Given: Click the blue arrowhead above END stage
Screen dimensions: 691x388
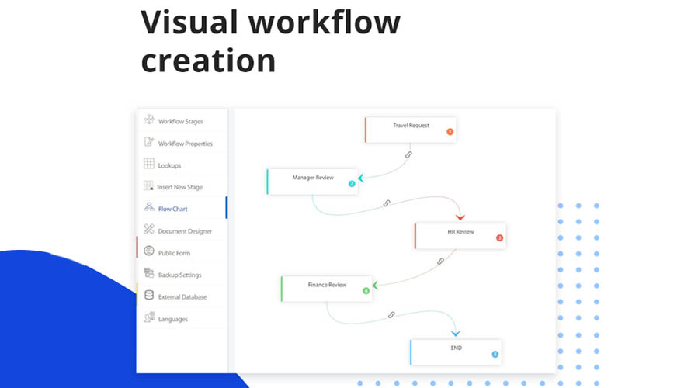Looking at the screenshot, I should [456, 334].
